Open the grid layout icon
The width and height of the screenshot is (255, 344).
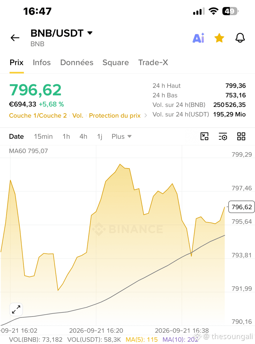241,136
